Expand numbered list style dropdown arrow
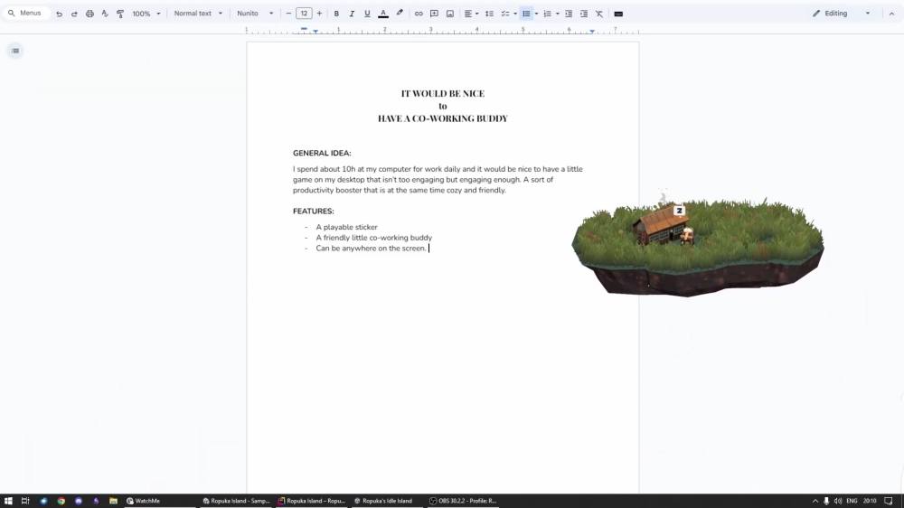Screen dimensions: 904x508 point(558,14)
